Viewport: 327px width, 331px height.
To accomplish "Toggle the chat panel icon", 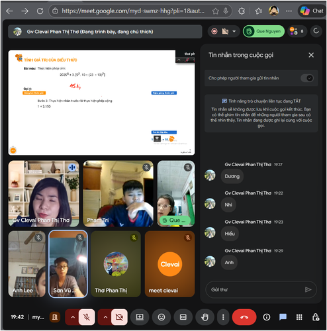I will click(283, 317).
